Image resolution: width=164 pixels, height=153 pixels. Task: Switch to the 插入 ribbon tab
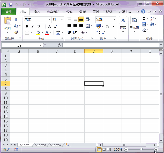pos(37,12)
